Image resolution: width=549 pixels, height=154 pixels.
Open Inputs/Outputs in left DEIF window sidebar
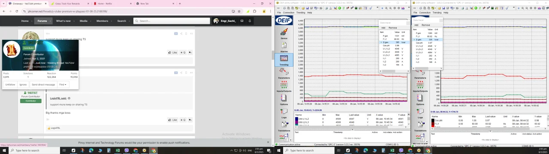click(x=284, y=86)
